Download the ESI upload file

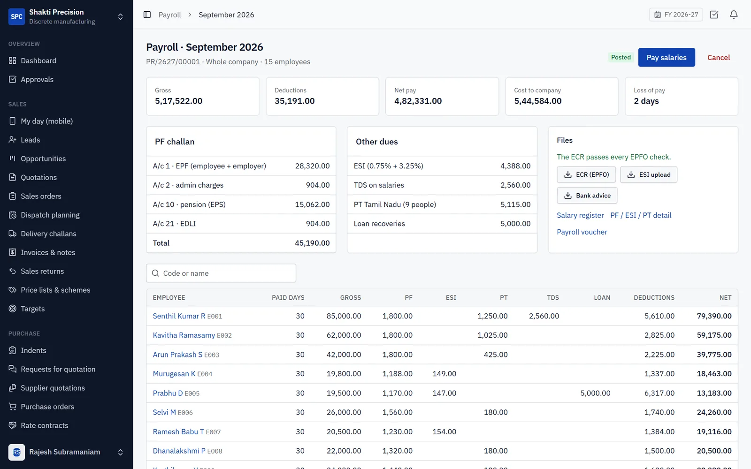649,174
